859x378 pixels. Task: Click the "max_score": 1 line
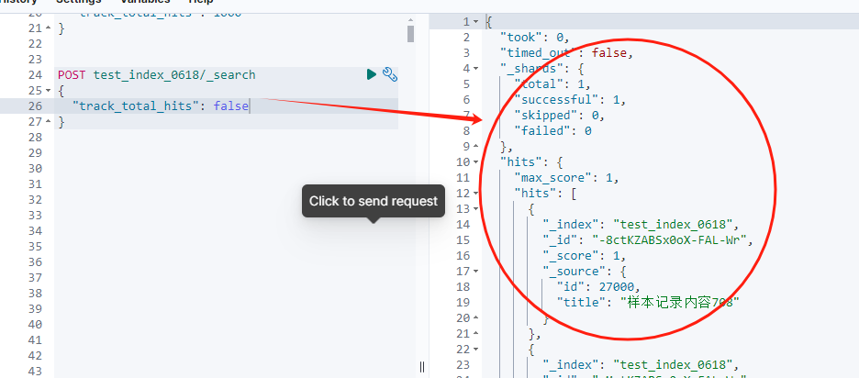pyautogui.click(x=566, y=177)
